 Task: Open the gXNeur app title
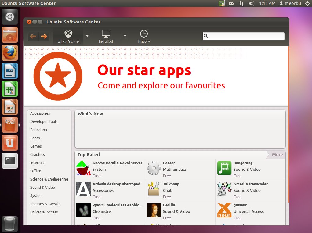(x=240, y=205)
